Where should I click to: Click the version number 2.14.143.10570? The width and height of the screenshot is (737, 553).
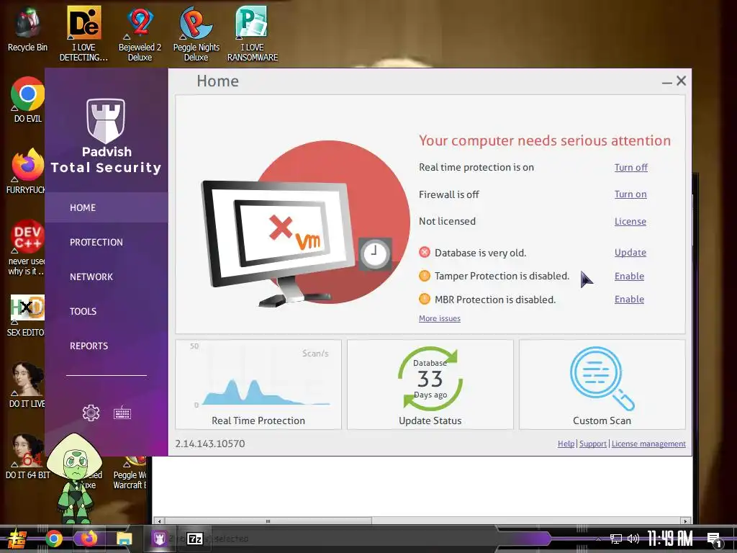tap(210, 444)
